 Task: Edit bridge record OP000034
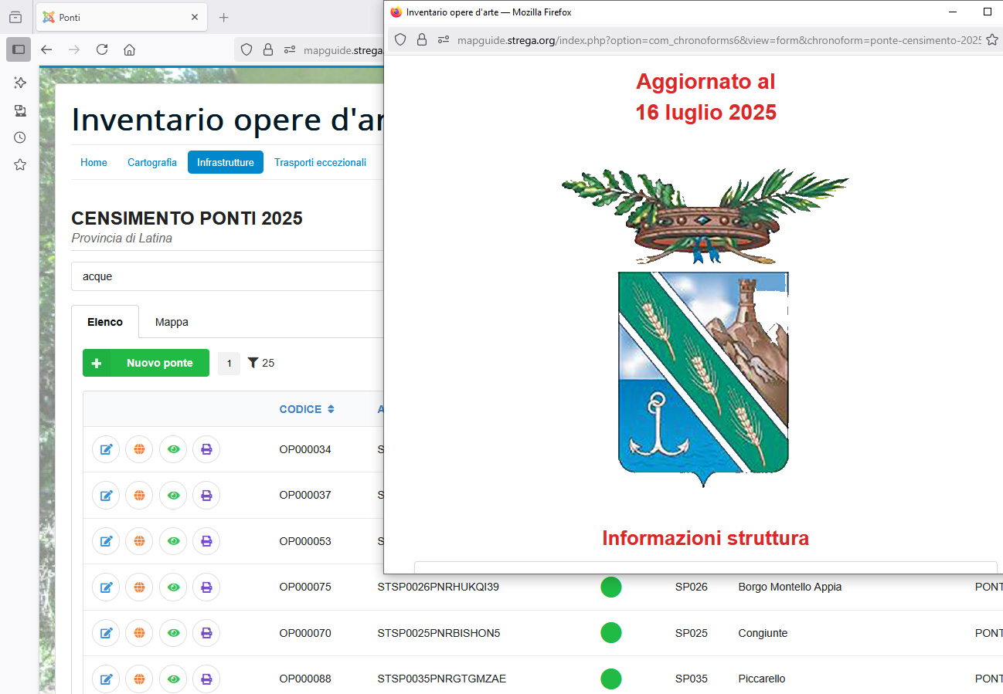(106, 449)
